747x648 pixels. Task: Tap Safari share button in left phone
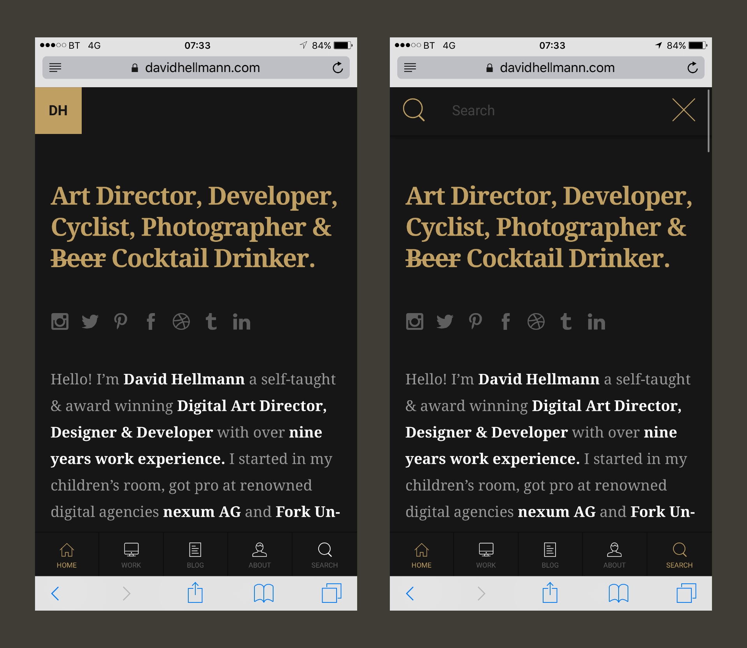coord(195,593)
